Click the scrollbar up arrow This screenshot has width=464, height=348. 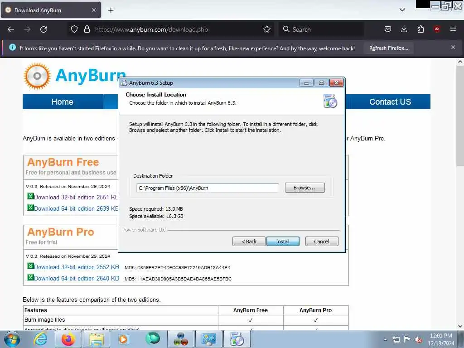[460, 62]
